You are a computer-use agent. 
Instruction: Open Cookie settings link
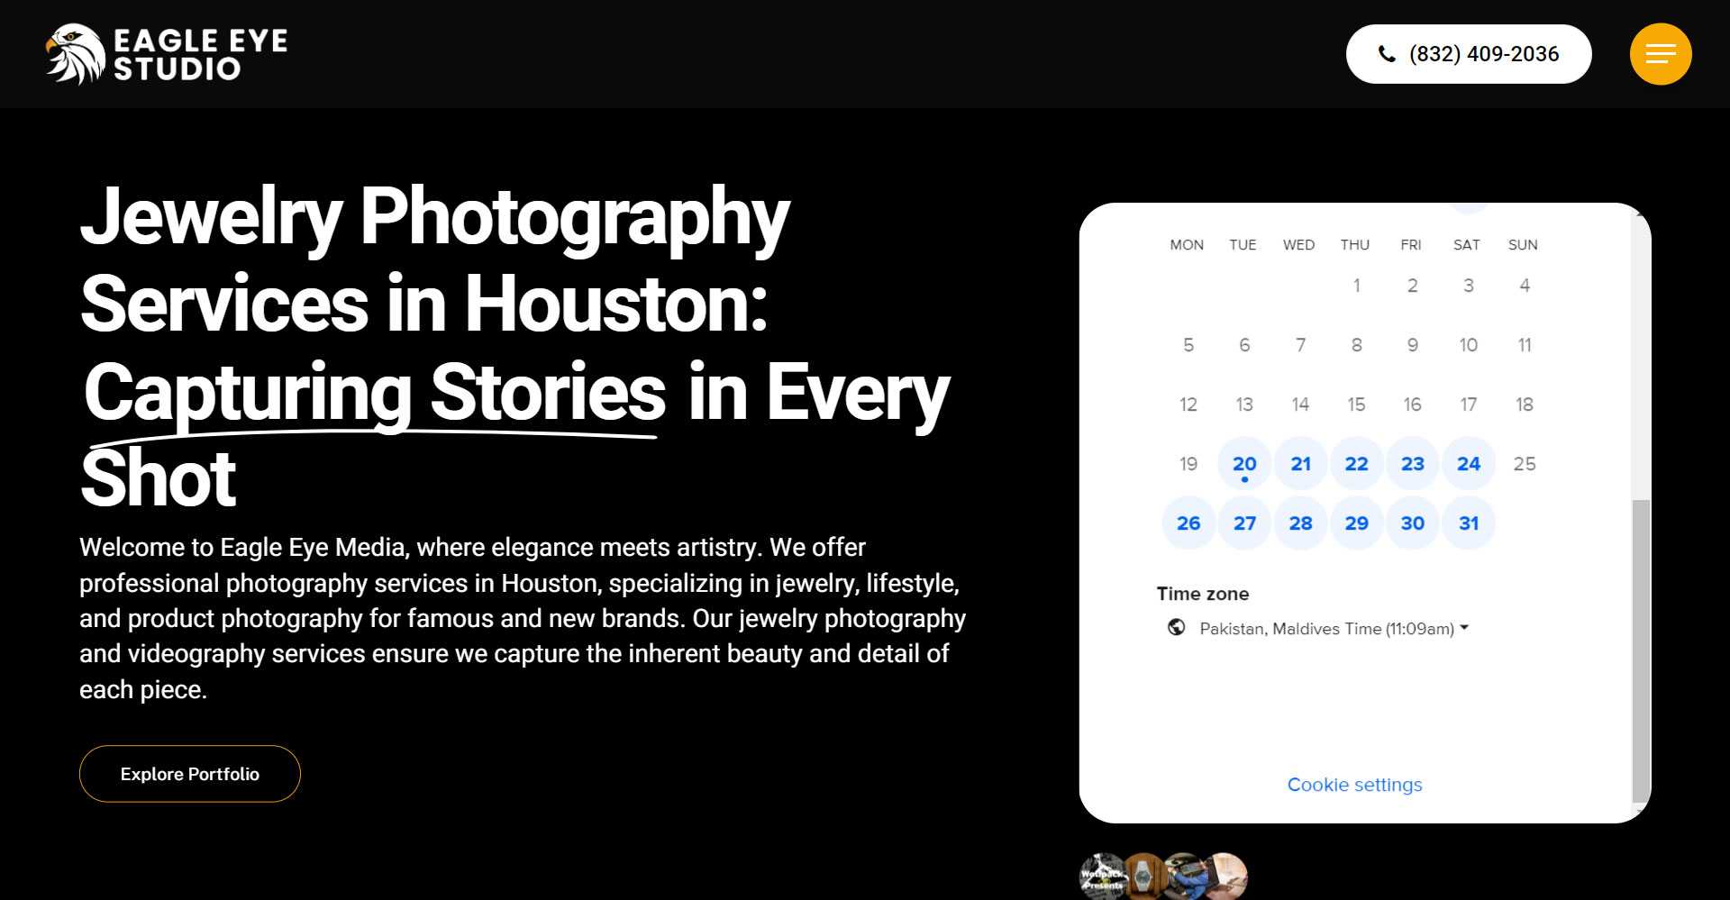tap(1354, 785)
